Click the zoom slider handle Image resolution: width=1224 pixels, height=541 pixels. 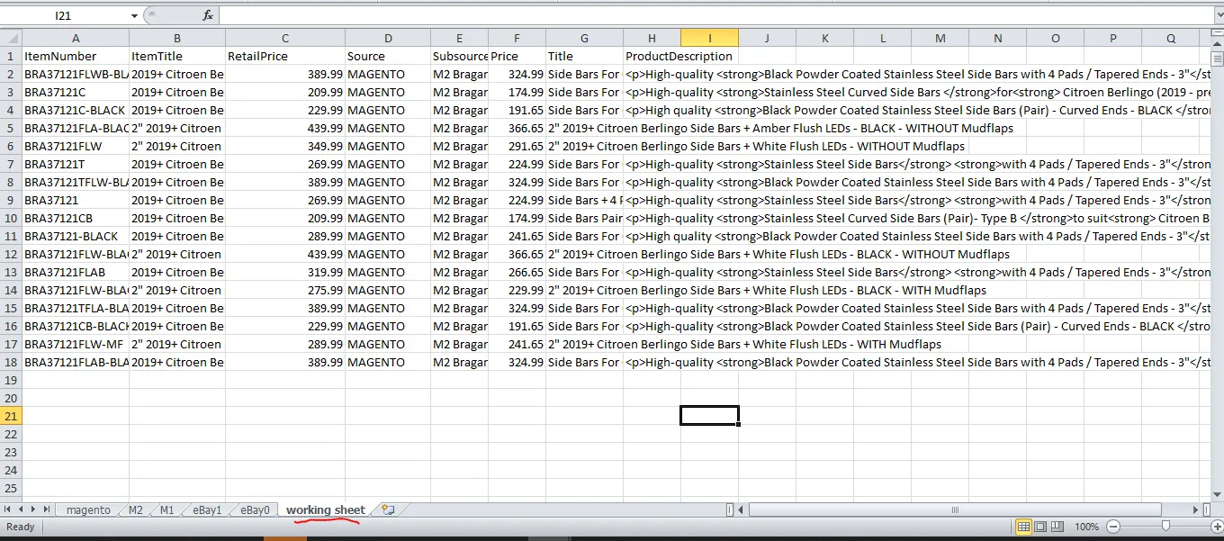[1165, 527]
